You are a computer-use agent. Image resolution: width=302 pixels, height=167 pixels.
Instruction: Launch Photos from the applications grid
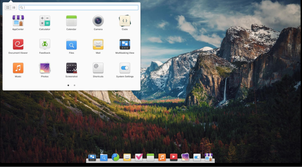(45, 68)
